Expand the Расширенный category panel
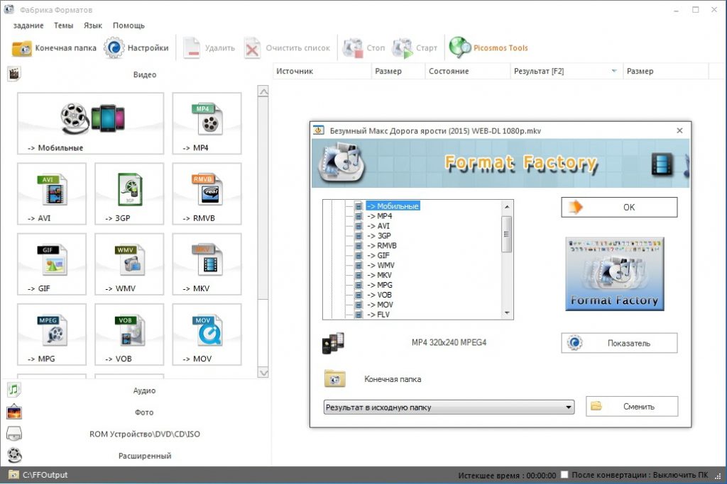The height and width of the screenshot is (484, 727). pyautogui.click(x=144, y=456)
